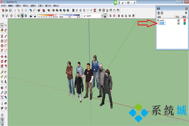Select the Circle drawing tool
Image resolution: width=189 pixels, height=126 pixels.
coord(2,41)
